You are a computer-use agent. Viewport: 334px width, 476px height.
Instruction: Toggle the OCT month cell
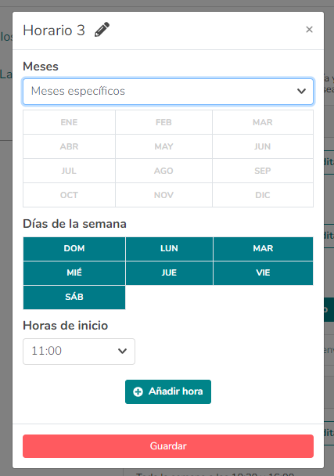pyautogui.click(x=69, y=195)
